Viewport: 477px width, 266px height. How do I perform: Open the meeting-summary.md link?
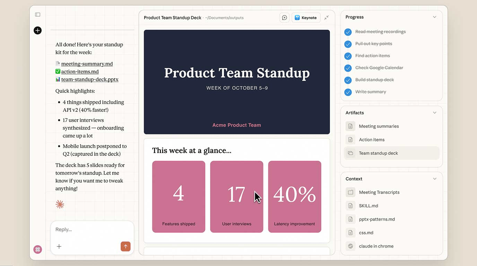(x=87, y=64)
